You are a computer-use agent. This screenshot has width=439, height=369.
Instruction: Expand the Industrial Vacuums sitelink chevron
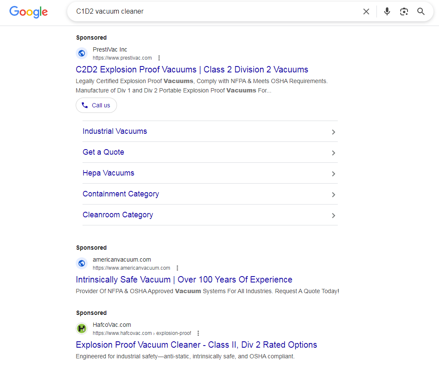334,132
